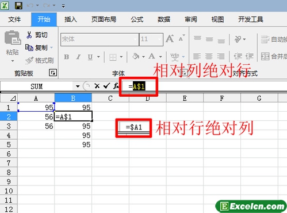Switch to the 审阅 tab
287x213 pixels.
(190, 19)
